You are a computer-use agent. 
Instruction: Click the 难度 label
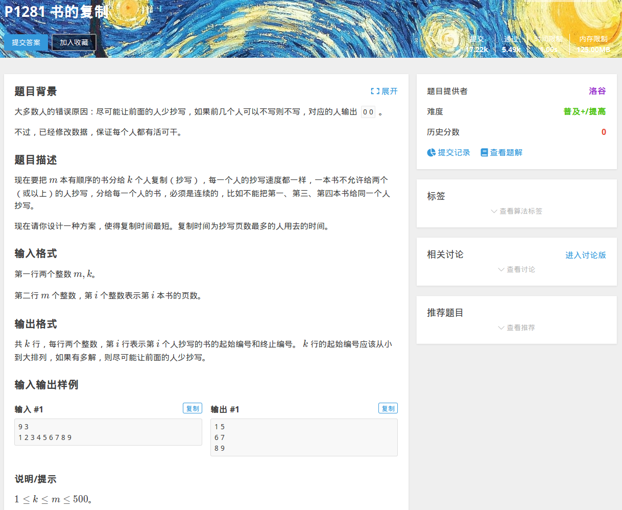click(x=435, y=111)
